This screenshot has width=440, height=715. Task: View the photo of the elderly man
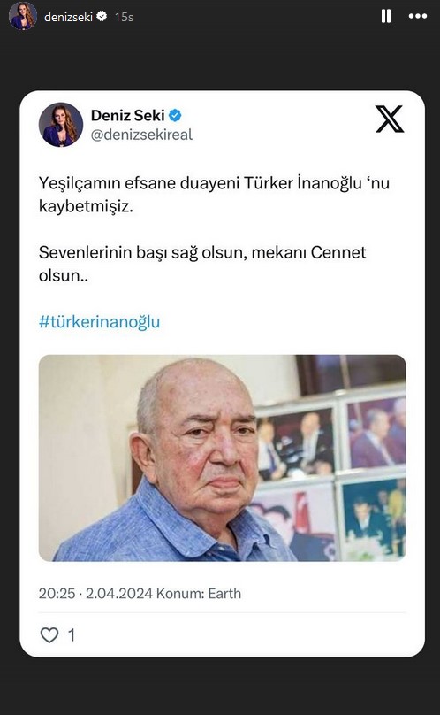click(x=223, y=457)
